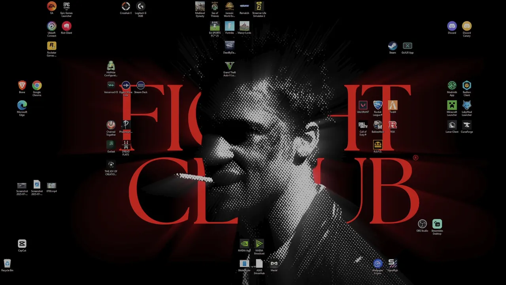
Task: Select Streamlabs Desktop icon
Action: point(437,224)
